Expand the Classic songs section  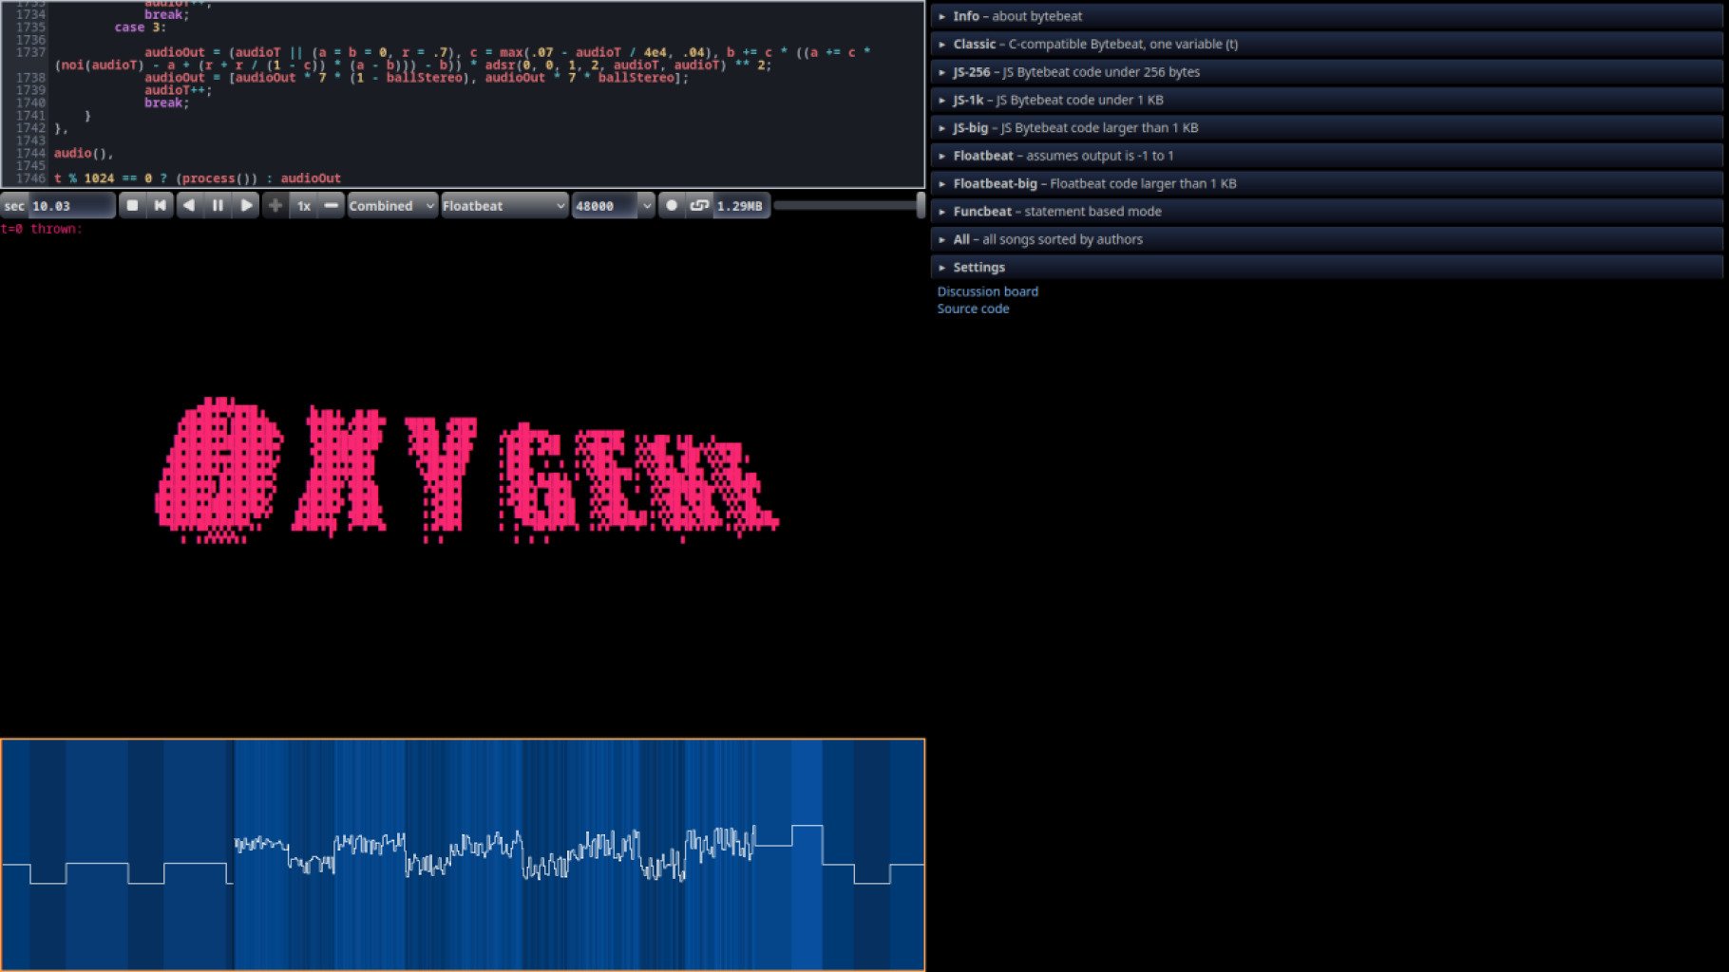[1094, 44]
